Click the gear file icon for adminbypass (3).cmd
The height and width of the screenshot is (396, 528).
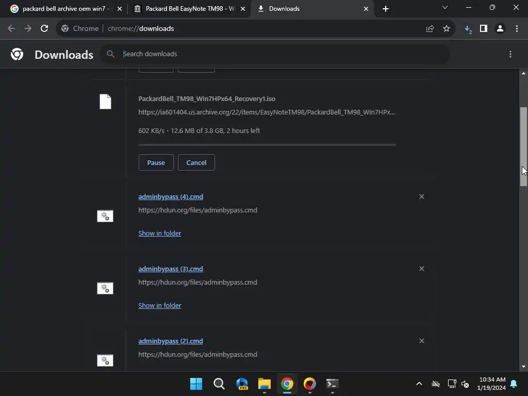click(x=105, y=288)
